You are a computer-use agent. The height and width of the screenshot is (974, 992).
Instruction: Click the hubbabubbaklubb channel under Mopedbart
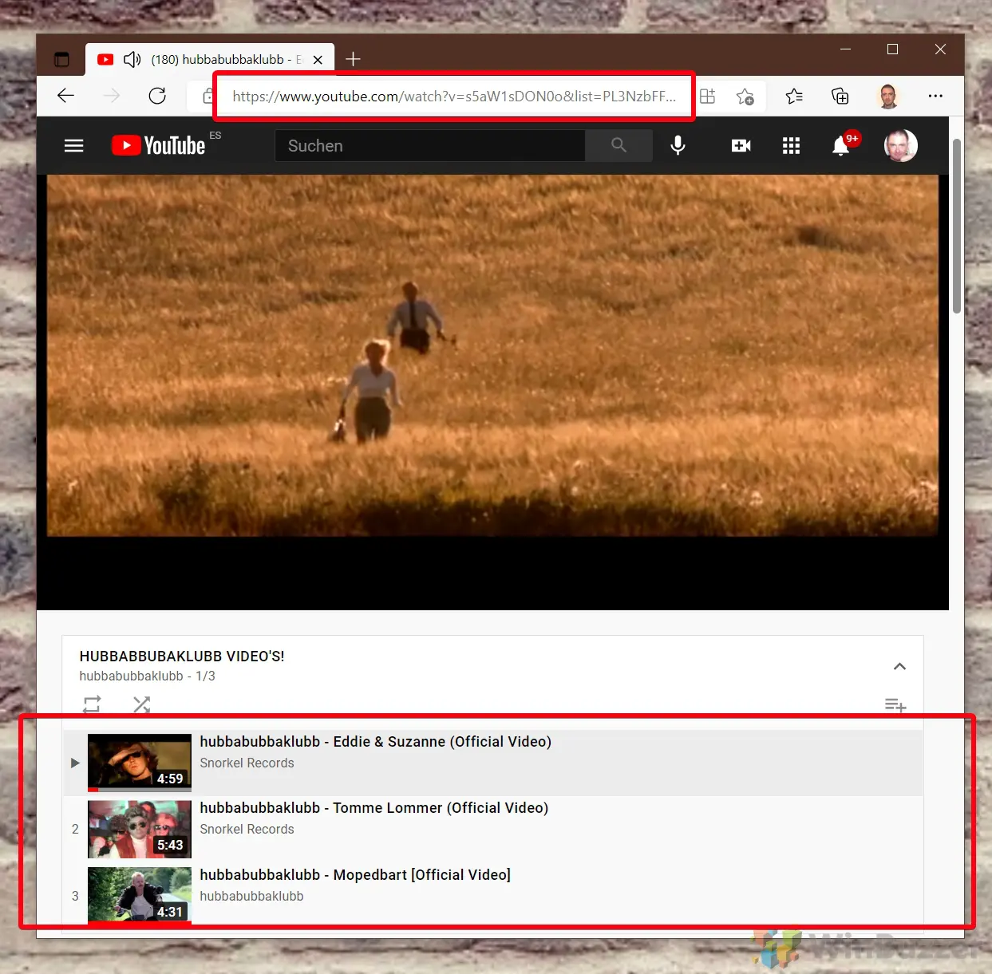(x=251, y=897)
